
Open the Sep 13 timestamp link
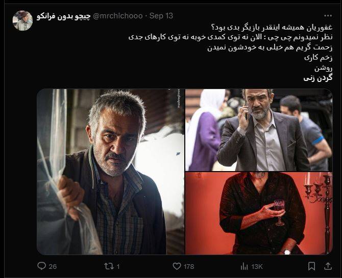(161, 16)
